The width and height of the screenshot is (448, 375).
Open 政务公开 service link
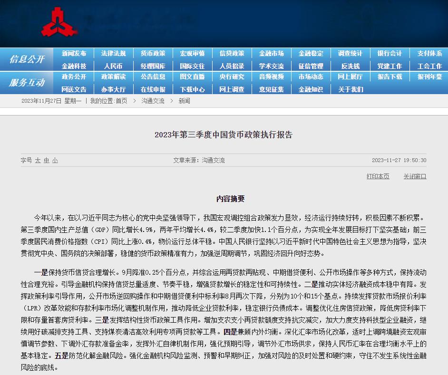(74, 77)
